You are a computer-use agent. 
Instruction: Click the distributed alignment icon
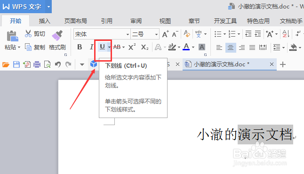(263, 47)
